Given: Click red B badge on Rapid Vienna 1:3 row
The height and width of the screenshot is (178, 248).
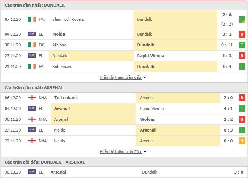Looking at the screenshot, I should (242, 56).
